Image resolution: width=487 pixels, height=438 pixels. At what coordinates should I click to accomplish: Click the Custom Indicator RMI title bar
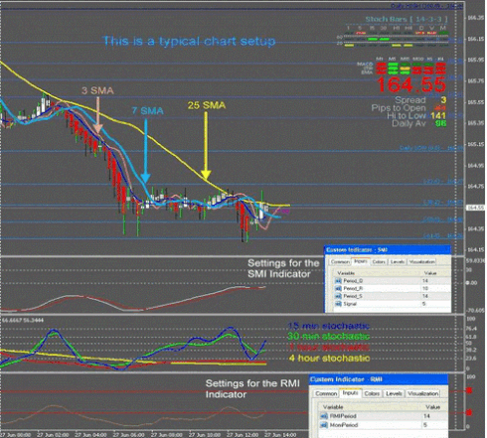point(379,379)
